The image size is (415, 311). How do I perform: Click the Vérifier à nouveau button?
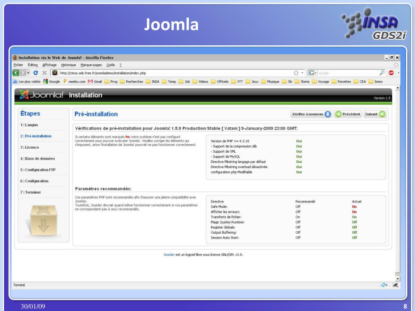pyautogui.click(x=311, y=114)
